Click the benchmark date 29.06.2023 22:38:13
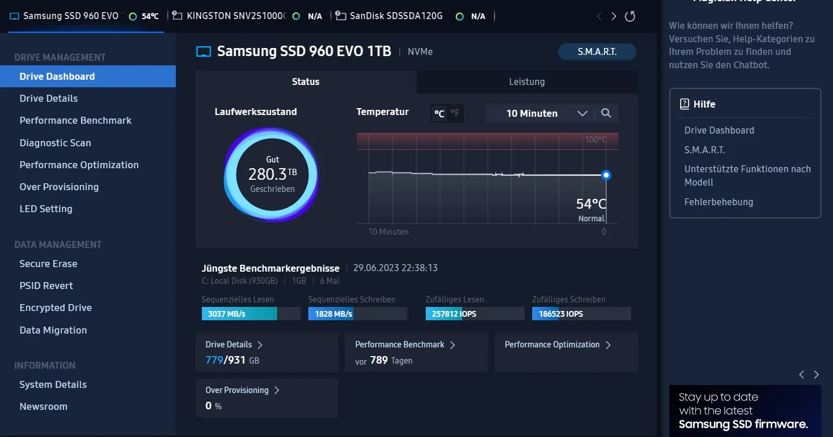Image resolution: width=833 pixels, height=437 pixels. pos(396,268)
